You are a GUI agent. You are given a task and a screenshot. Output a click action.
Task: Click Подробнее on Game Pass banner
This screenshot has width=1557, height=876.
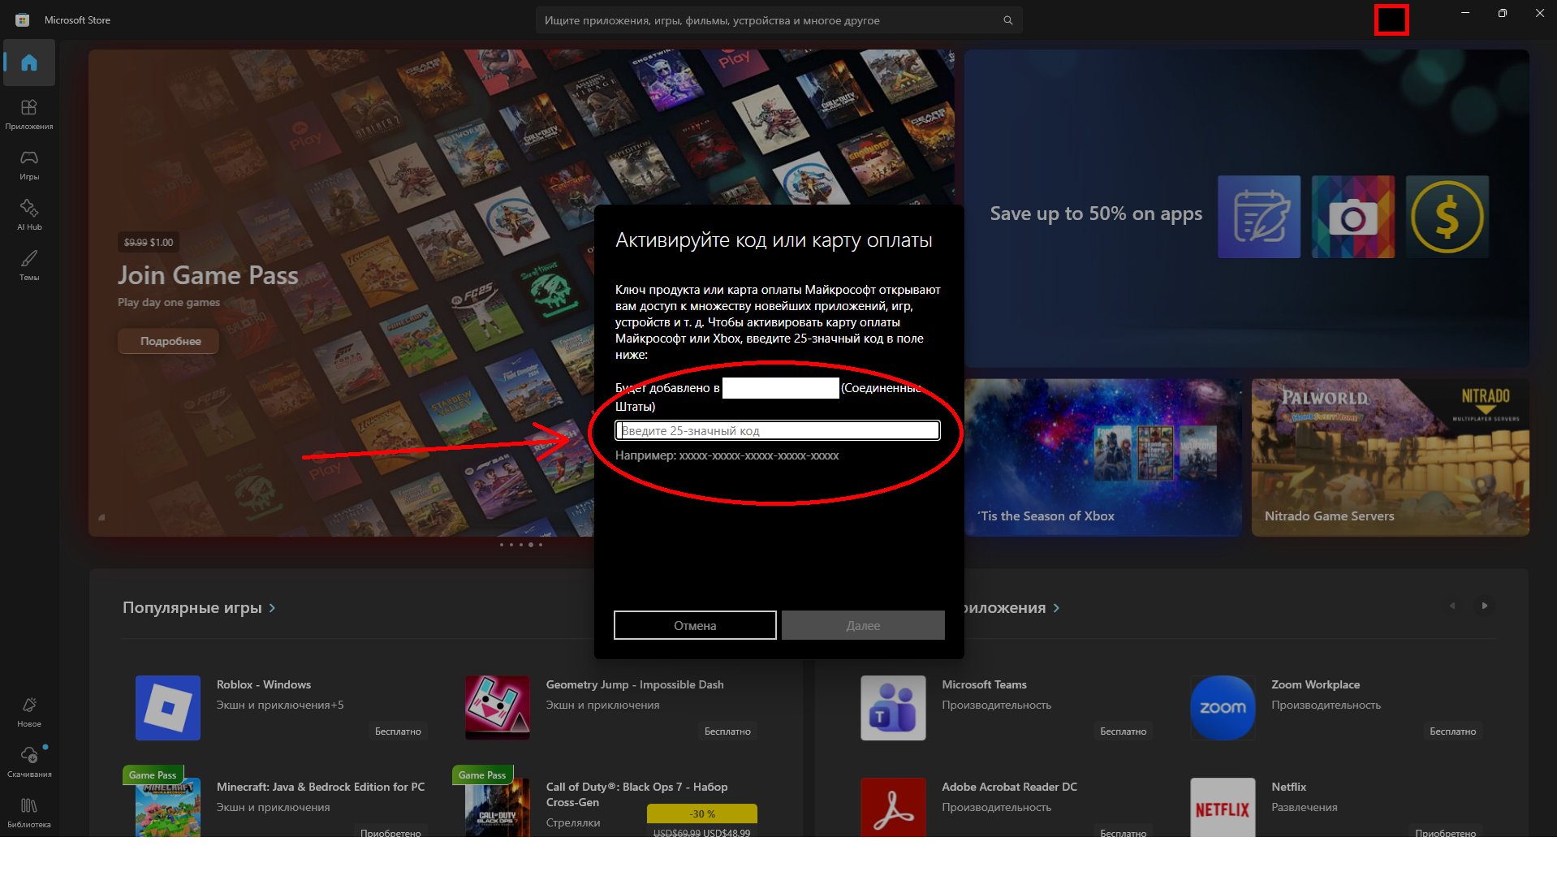click(170, 341)
